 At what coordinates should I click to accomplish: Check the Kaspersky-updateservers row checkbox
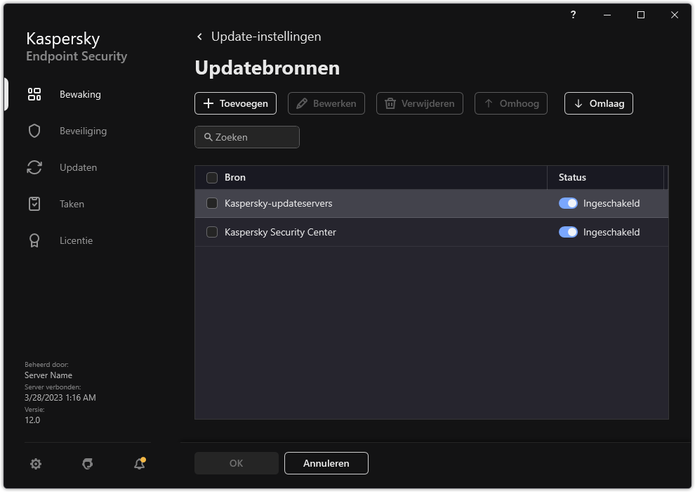pos(211,203)
